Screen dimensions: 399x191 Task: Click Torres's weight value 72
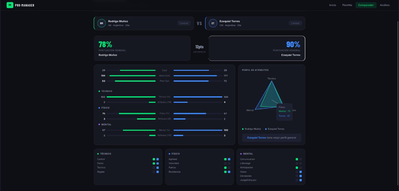pos(225,81)
